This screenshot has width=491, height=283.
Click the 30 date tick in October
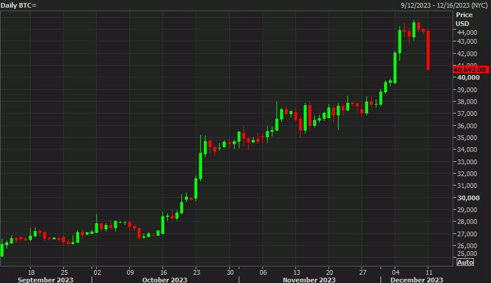[230, 272]
